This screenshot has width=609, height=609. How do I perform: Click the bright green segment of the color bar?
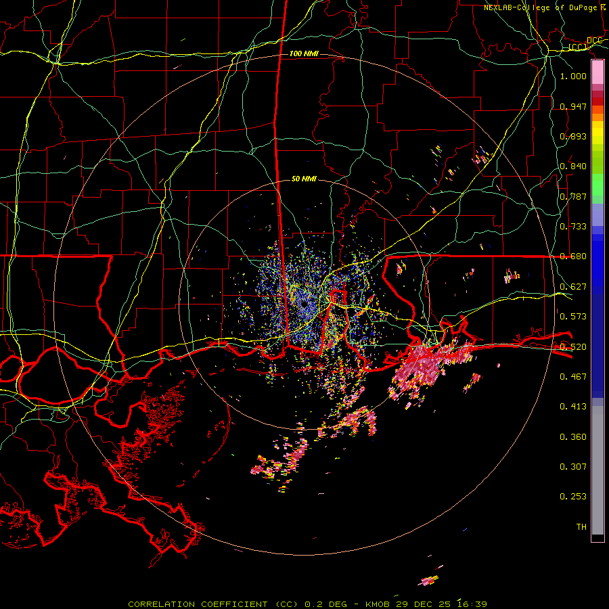(597, 185)
